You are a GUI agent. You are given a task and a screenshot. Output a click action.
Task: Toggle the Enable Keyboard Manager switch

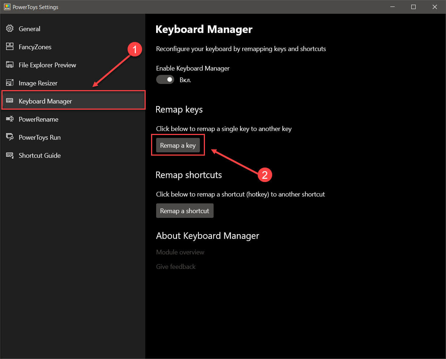[165, 79]
